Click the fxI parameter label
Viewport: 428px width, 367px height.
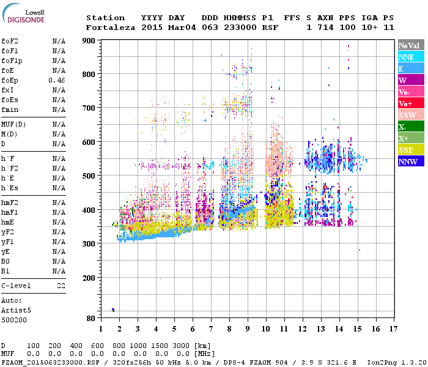[x=7, y=90]
